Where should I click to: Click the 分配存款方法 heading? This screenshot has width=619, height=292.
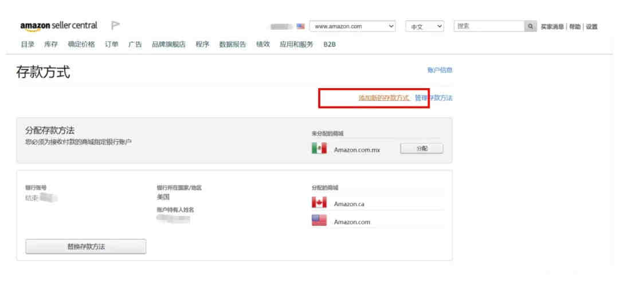click(x=50, y=130)
